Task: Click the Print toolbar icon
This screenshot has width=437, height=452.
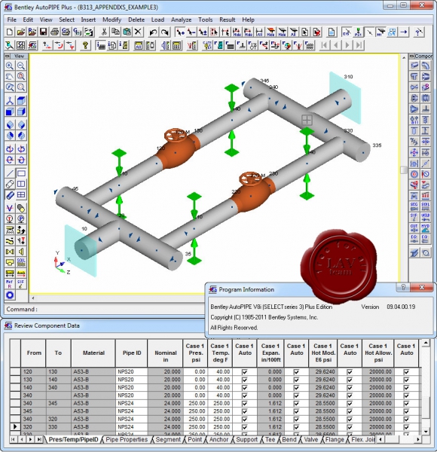Action: tap(54, 32)
